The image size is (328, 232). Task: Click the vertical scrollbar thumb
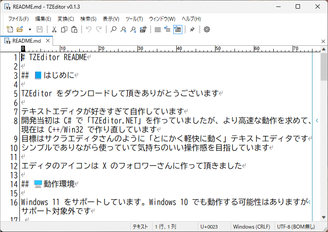coord(324,68)
